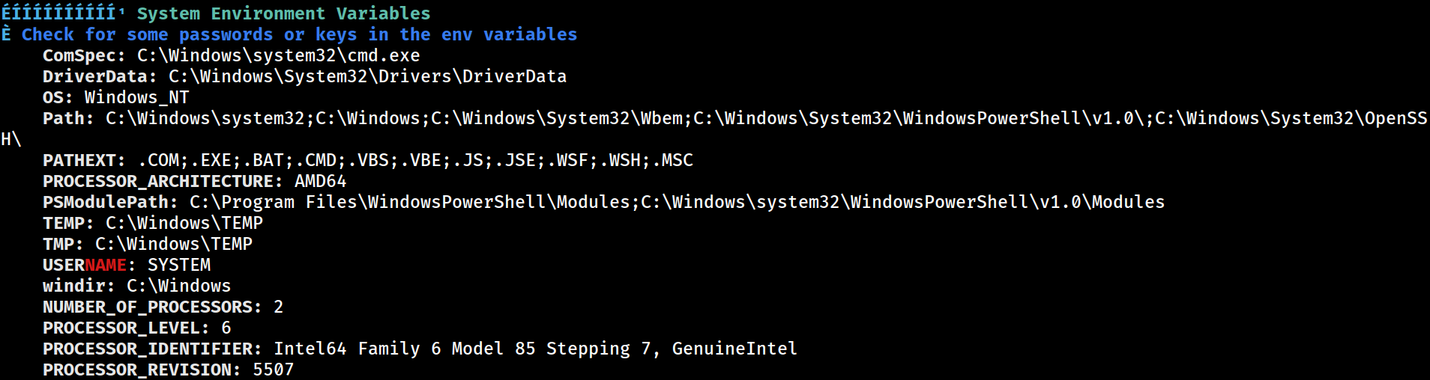Click the AMD64 architecture value
Viewport: 1430px width, 380px height.
pos(320,181)
